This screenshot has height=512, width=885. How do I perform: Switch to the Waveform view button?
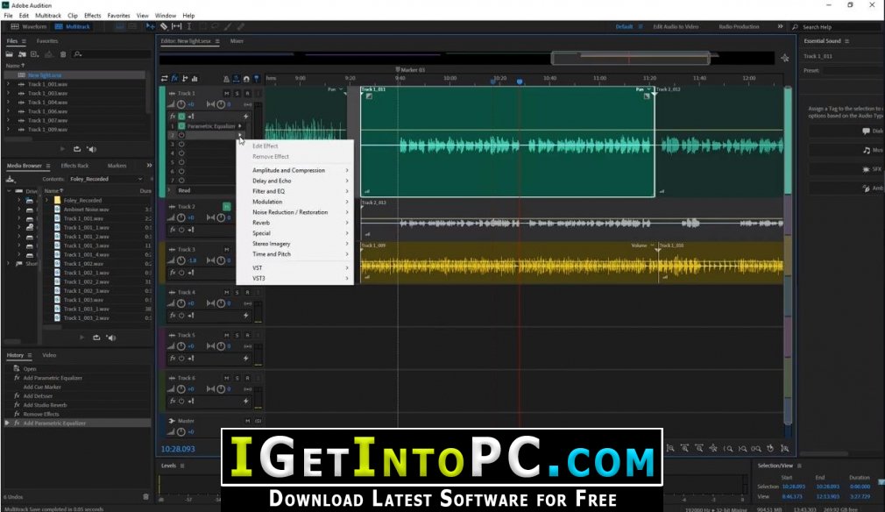tap(29, 26)
